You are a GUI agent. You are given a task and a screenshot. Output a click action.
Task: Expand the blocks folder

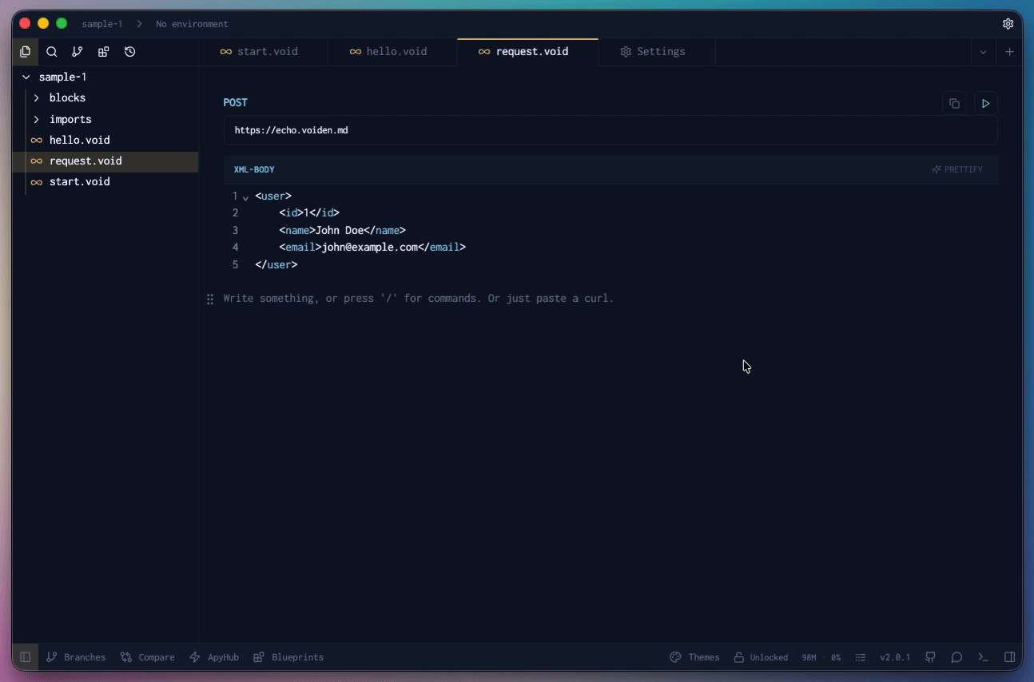click(x=105, y=98)
